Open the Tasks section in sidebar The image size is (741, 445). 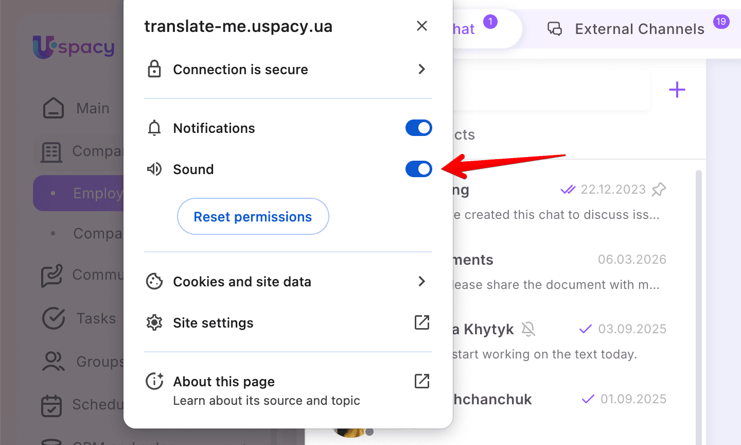[x=78, y=318]
